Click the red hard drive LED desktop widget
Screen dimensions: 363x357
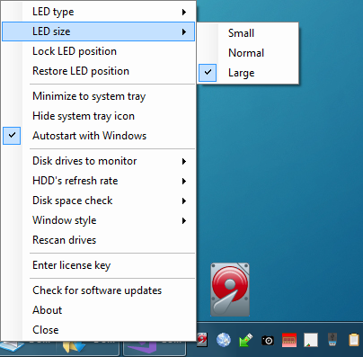(x=230, y=290)
